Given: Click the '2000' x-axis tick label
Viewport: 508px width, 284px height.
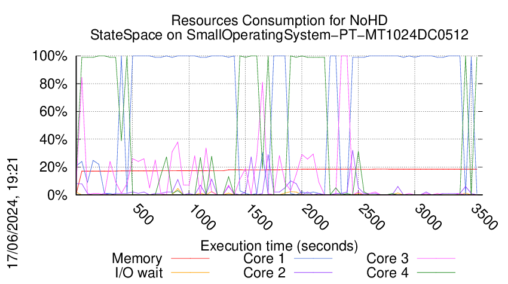Looking at the screenshot, I should 314,217.
